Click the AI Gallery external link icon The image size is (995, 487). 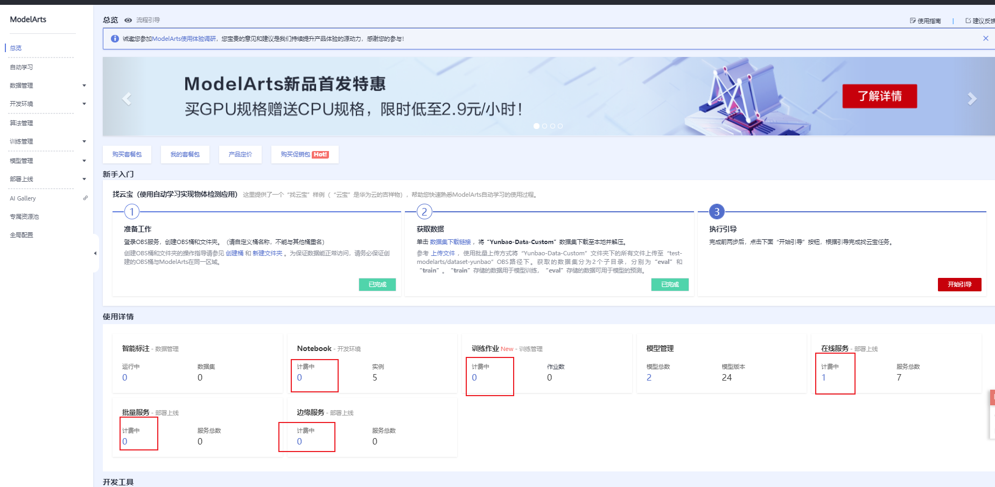(x=85, y=198)
